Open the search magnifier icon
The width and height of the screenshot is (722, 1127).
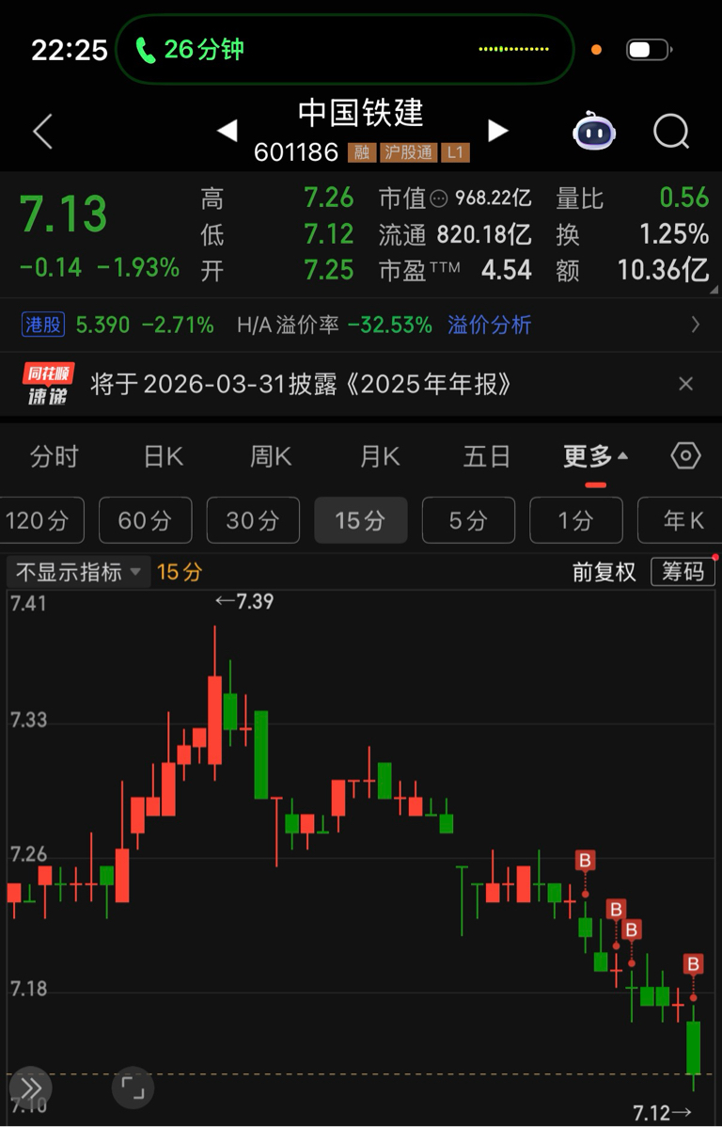pos(671,132)
